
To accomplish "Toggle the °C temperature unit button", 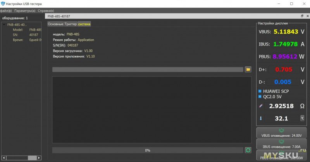I will click(x=302, y=118).
